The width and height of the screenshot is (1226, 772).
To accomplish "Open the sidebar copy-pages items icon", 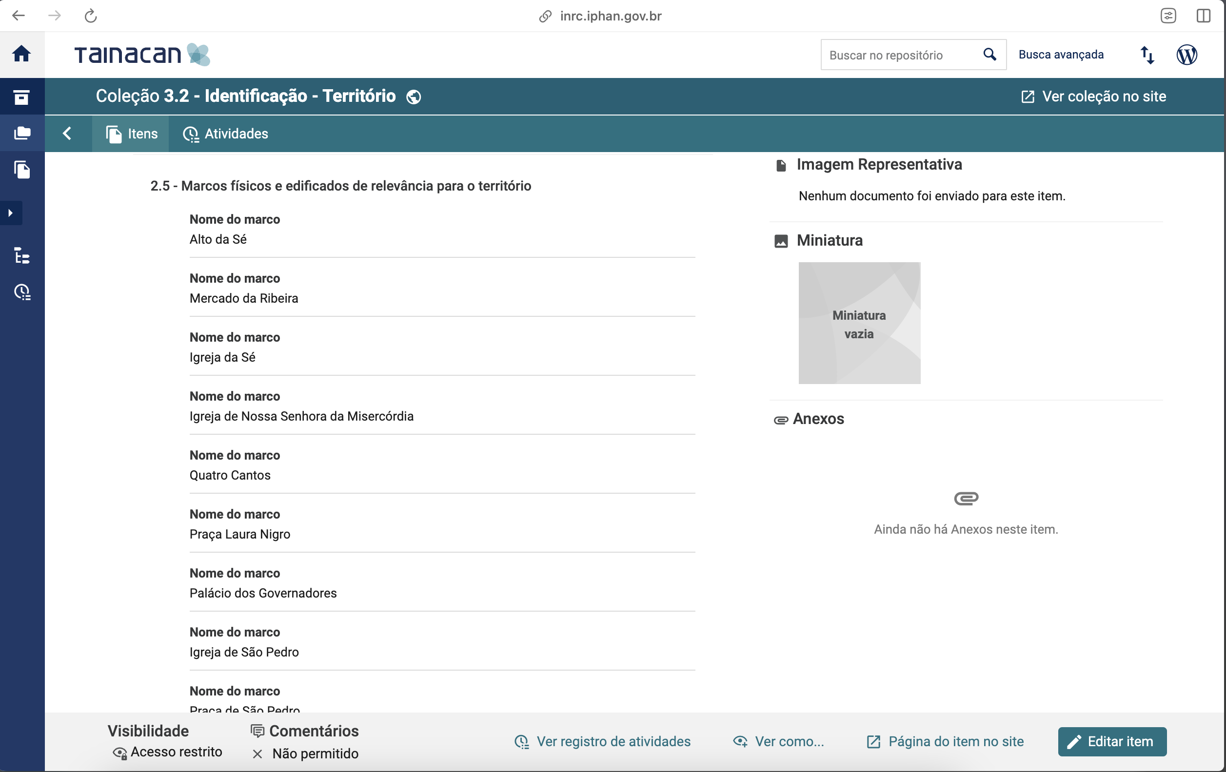I will pyautogui.click(x=22, y=170).
